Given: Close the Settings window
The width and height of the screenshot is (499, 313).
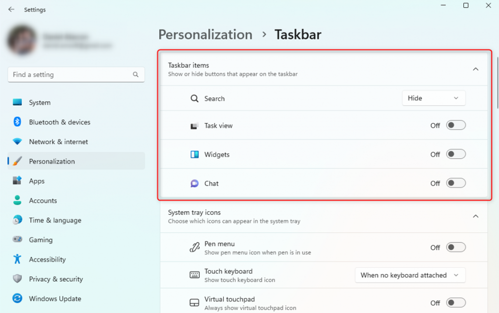Looking at the screenshot, I should [488, 5].
